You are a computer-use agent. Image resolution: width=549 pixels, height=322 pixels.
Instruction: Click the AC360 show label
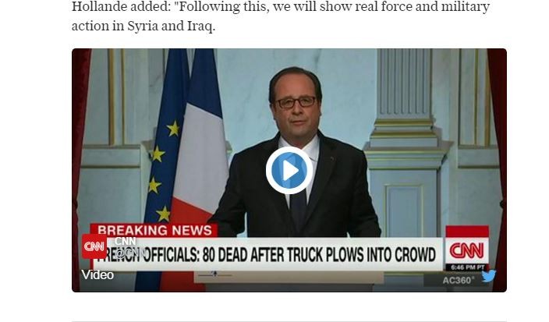459,281
